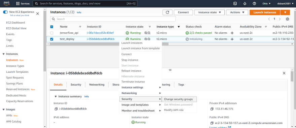Toggle the New EC2 Experience switch

pos(5,12)
